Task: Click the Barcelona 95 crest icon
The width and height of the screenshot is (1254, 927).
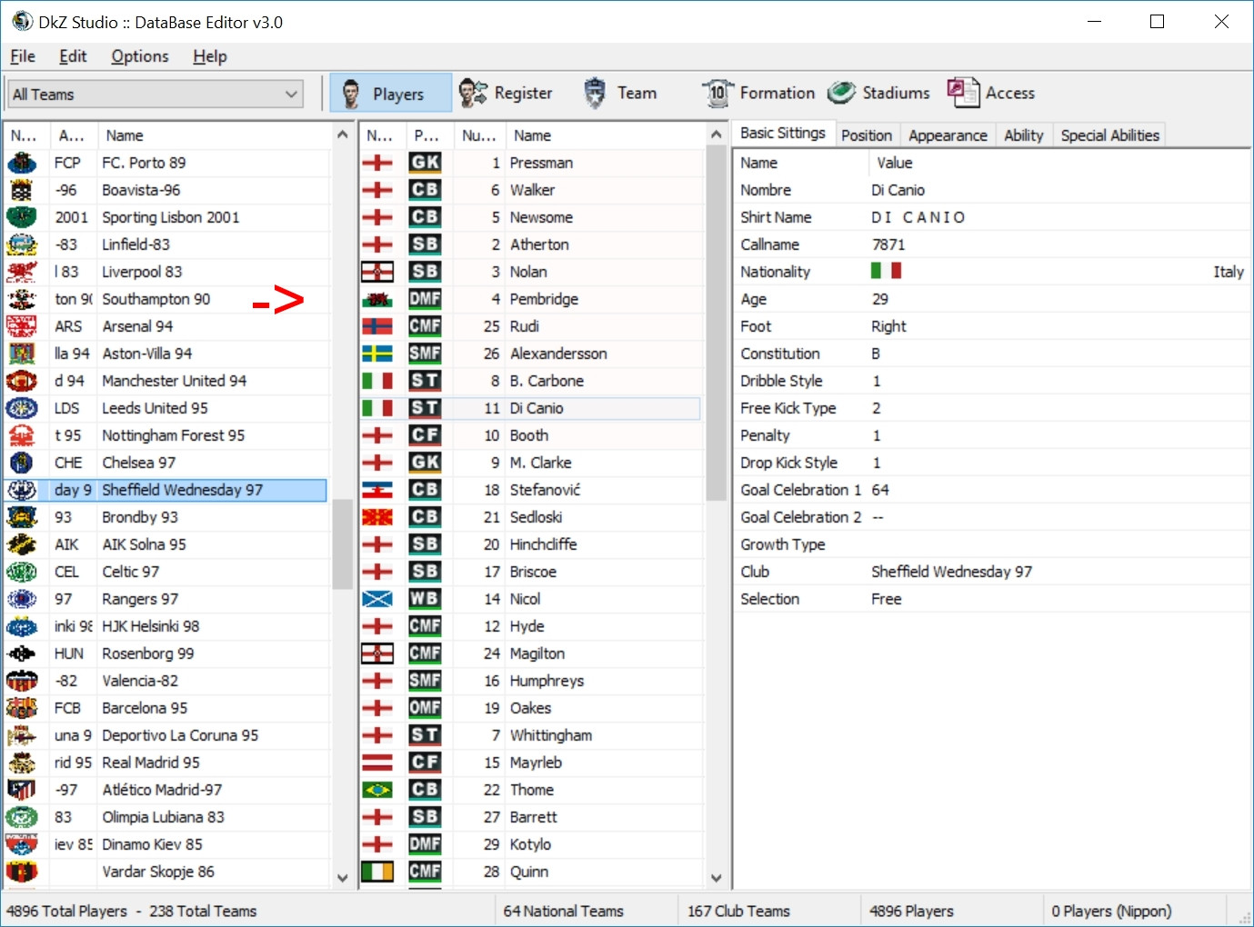Action: click(22, 708)
